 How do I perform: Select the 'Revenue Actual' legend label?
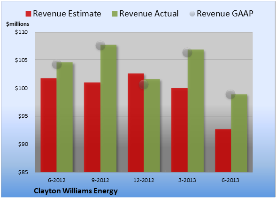point(149,14)
